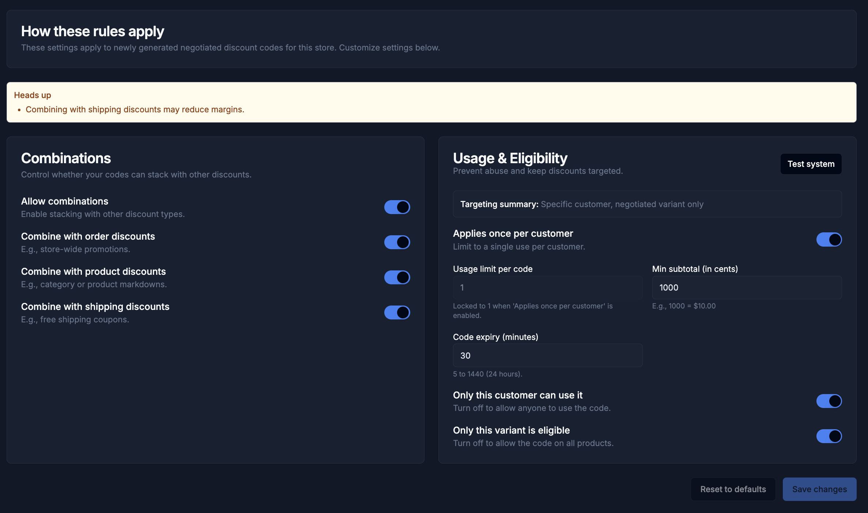Disable Combine with shipping discounts
Image resolution: width=868 pixels, height=513 pixels.
pos(397,312)
